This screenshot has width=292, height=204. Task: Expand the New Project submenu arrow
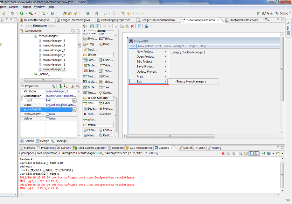(x=166, y=51)
